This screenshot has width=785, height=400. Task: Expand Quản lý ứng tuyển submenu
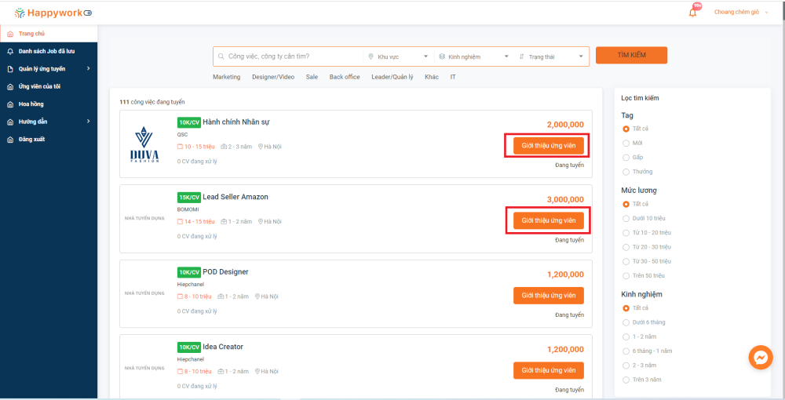[x=88, y=69]
